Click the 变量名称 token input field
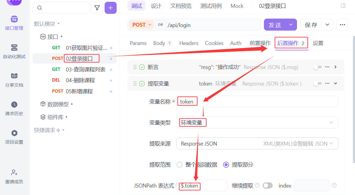 tap(257, 101)
